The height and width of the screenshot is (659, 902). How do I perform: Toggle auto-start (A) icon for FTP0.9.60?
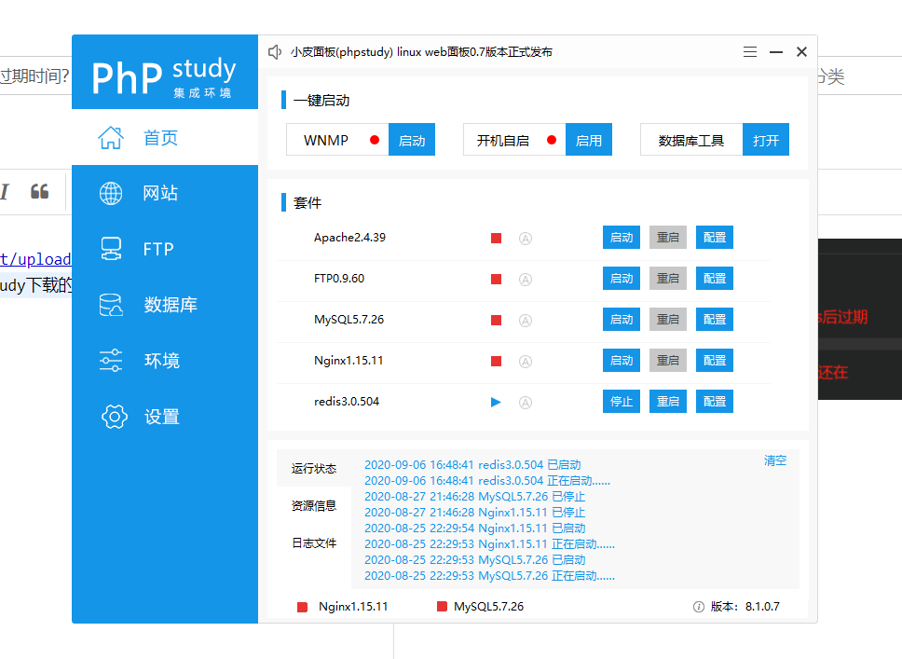[526, 280]
